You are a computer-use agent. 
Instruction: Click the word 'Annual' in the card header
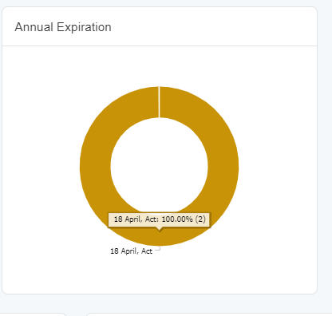(x=34, y=27)
